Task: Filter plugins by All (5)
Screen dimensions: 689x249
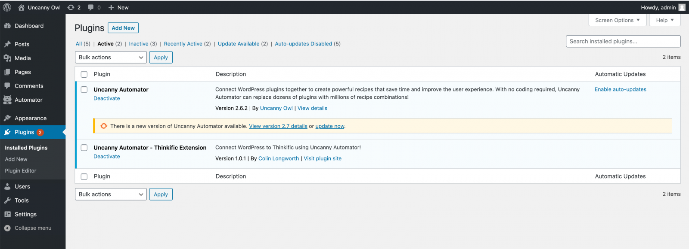Action: pyautogui.click(x=83, y=44)
